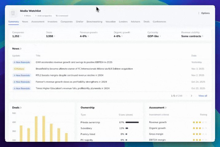Click Add companies with plus icon
The width and height of the screenshot is (220, 147).
[x=44, y=16]
